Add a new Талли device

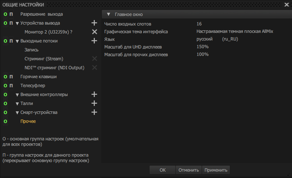click(x=94, y=103)
